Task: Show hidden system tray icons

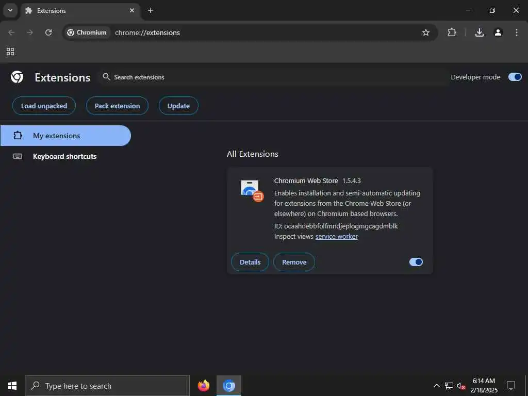Action: pos(436,386)
